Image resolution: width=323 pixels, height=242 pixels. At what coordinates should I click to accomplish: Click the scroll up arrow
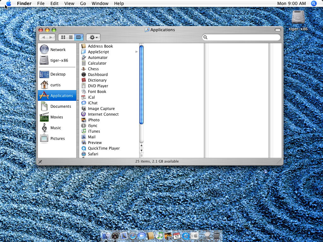click(x=141, y=146)
